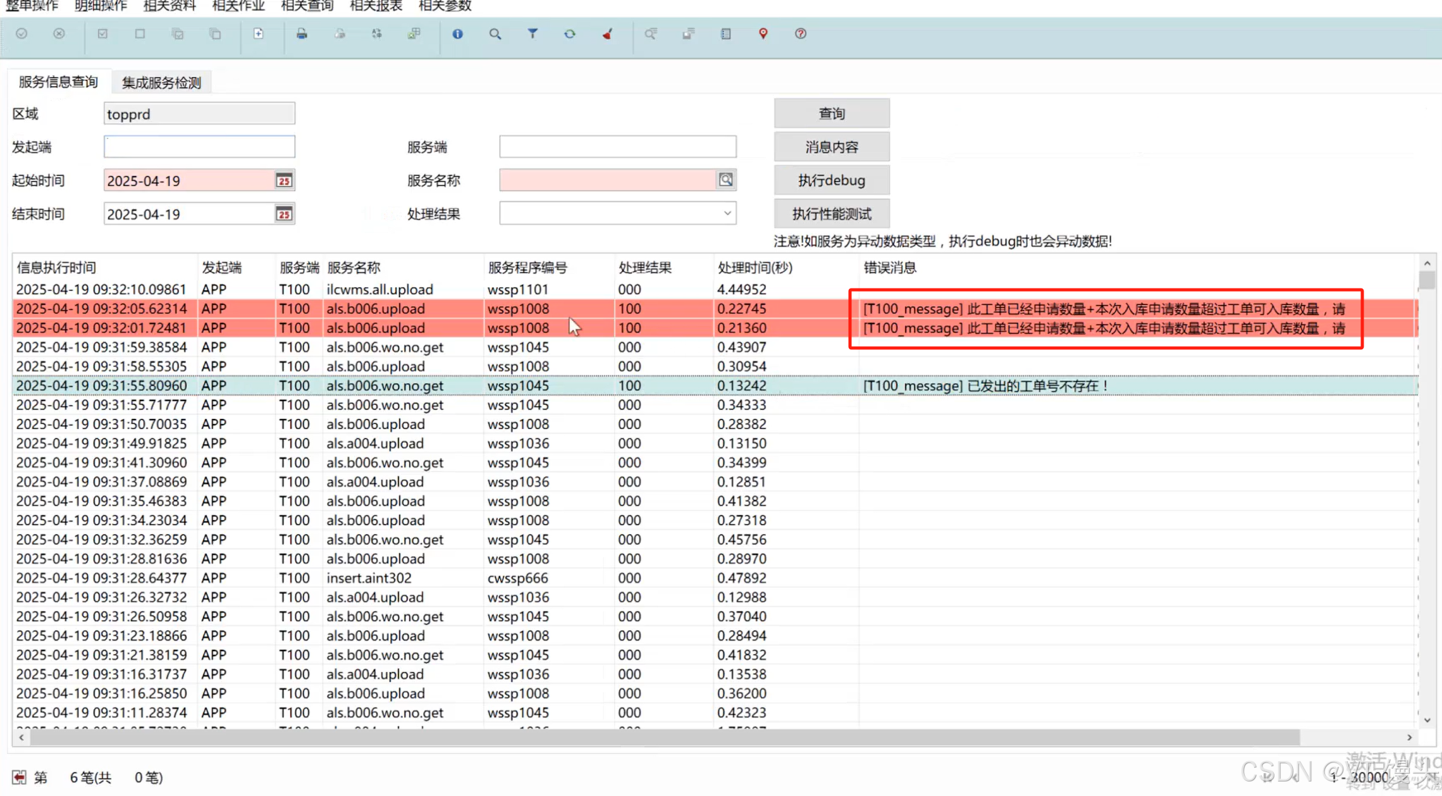Click the deselect-all empty box icon
Image resolution: width=1442 pixels, height=796 pixels.
point(140,34)
